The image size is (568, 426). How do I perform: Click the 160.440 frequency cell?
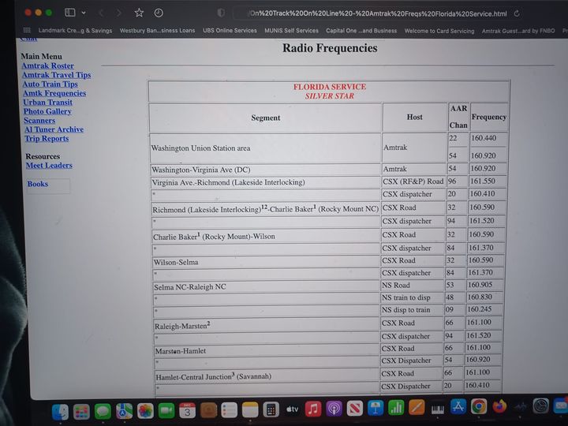(x=488, y=139)
